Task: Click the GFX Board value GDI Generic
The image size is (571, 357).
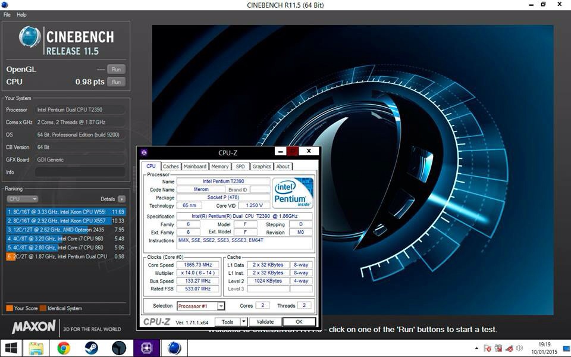Action: (x=80, y=159)
